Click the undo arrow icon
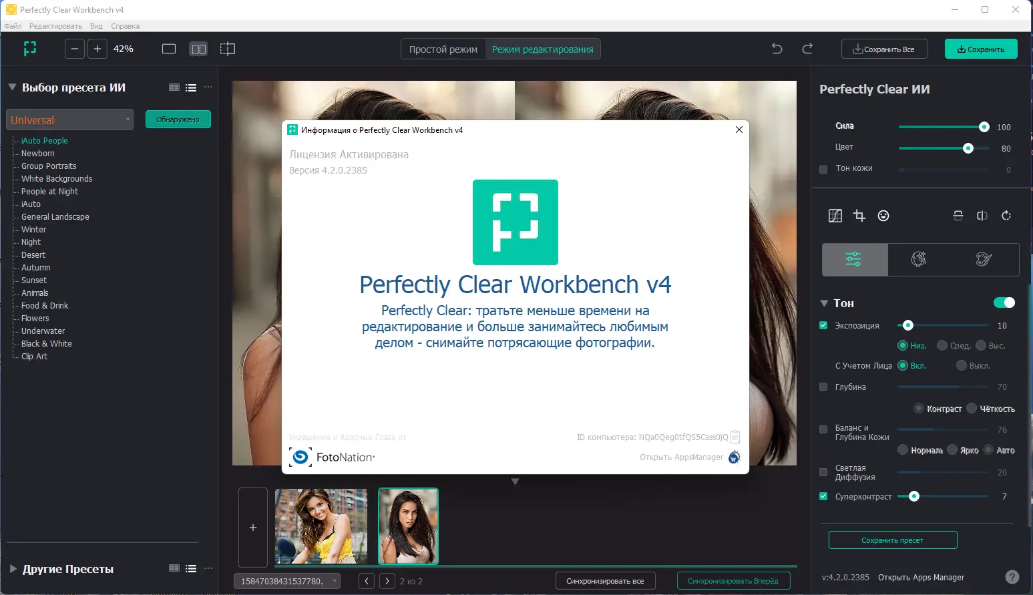This screenshot has height=595, width=1033. [776, 48]
